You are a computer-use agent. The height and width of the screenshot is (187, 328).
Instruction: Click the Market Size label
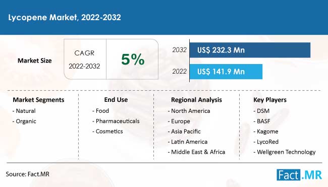point(34,60)
